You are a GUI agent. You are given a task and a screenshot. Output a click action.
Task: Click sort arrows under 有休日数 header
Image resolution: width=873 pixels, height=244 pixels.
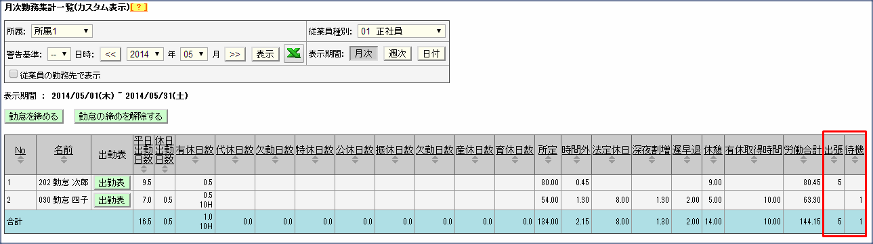point(195,160)
